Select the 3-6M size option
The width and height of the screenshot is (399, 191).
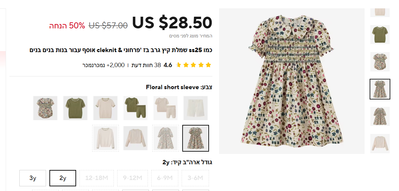pyautogui.click(x=195, y=178)
